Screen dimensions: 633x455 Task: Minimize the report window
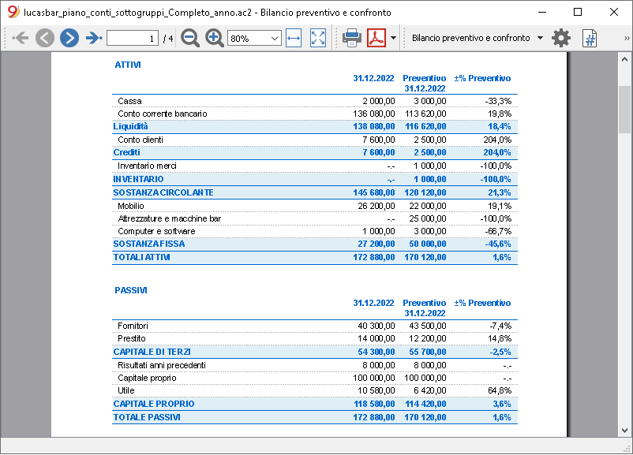541,12
